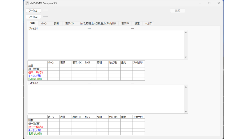
Task: Maximize the VMD/PMM Compare window
Action: click(x=209, y=3)
